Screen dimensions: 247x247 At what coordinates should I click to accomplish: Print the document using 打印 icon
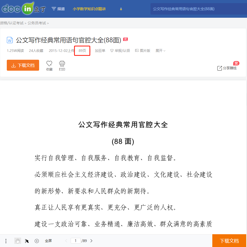pos(62,66)
